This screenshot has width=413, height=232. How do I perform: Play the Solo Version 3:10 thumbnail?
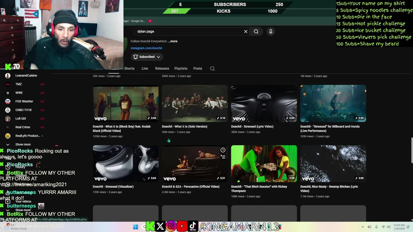pyautogui.click(x=195, y=103)
